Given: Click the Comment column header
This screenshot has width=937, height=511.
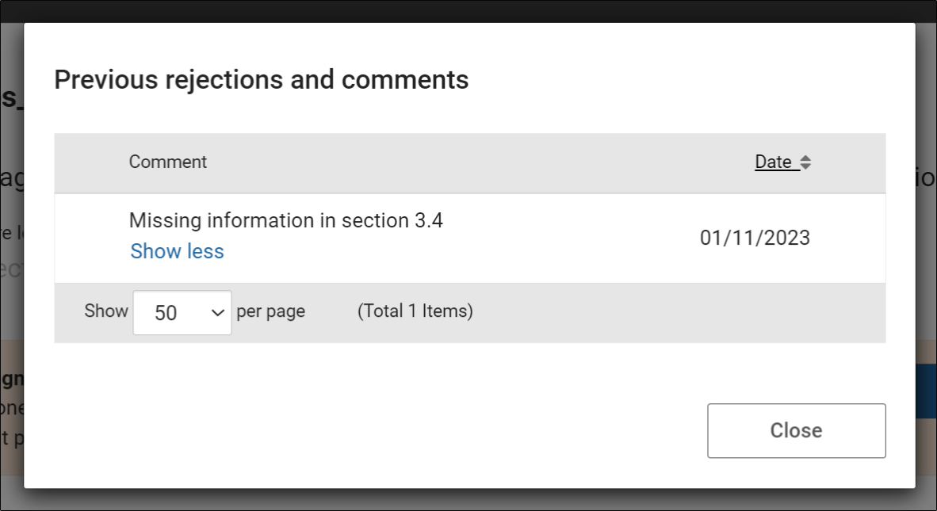Looking at the screenshot, I should pyautogui.click(x=167, y=162).
